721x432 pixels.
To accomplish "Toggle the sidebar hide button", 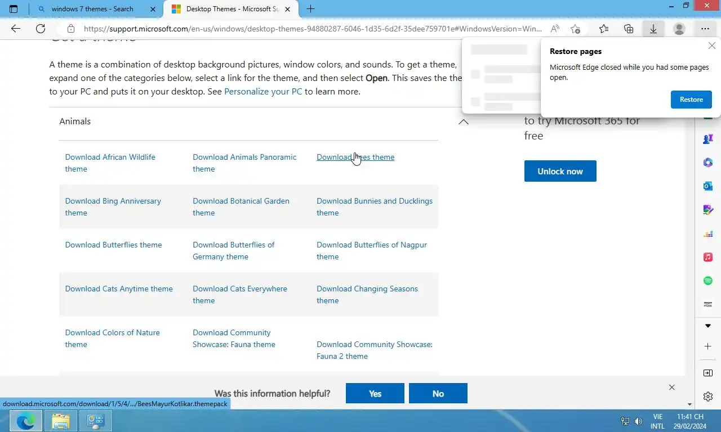I will [x=708, y=373].
